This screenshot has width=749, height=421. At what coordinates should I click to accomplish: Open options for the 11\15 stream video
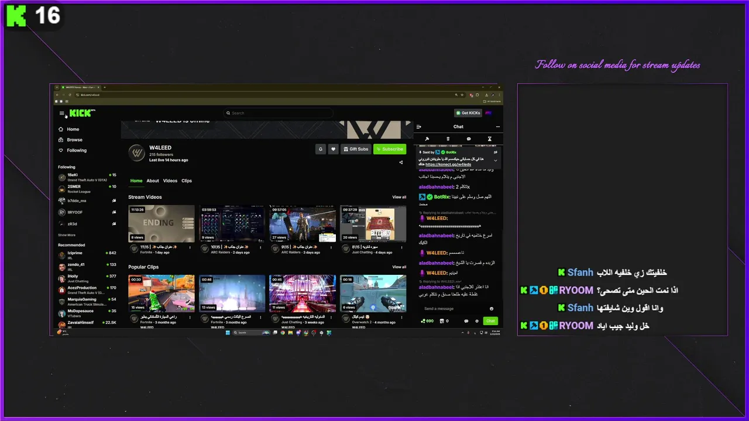coord(190,247)
